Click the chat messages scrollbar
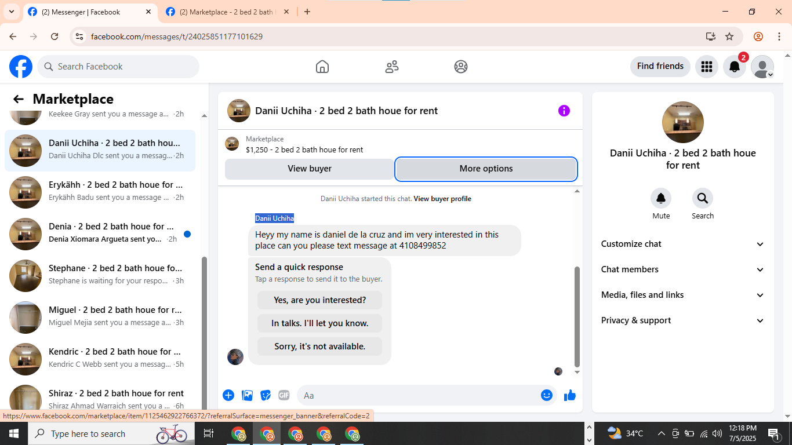Viewport: 792px width, 445px height. tap(577, 316)
